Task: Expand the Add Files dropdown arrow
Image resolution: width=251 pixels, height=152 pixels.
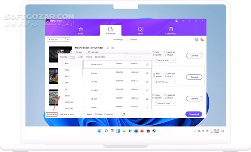Action: point(68,39)
